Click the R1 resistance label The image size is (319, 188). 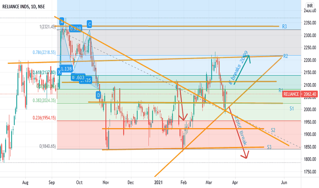(281, 90)
